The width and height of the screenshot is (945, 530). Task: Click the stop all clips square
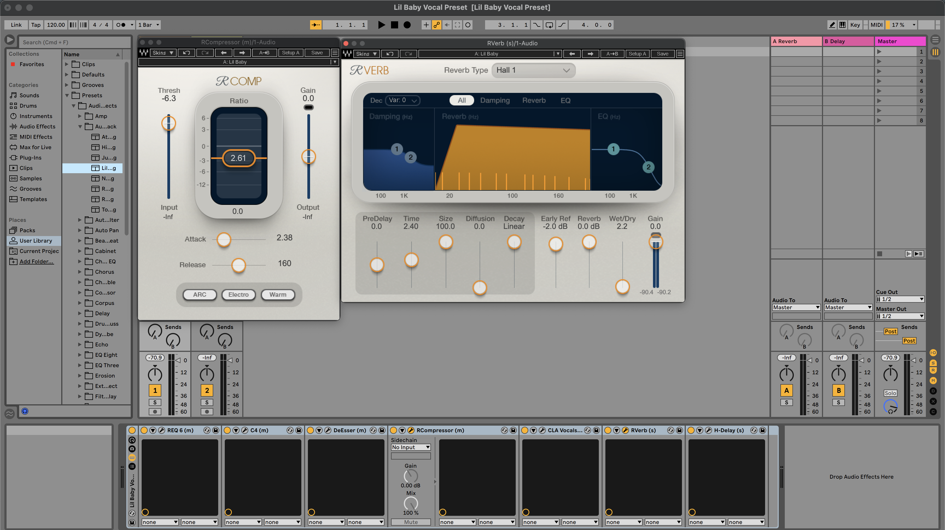(x=879, y=254)
